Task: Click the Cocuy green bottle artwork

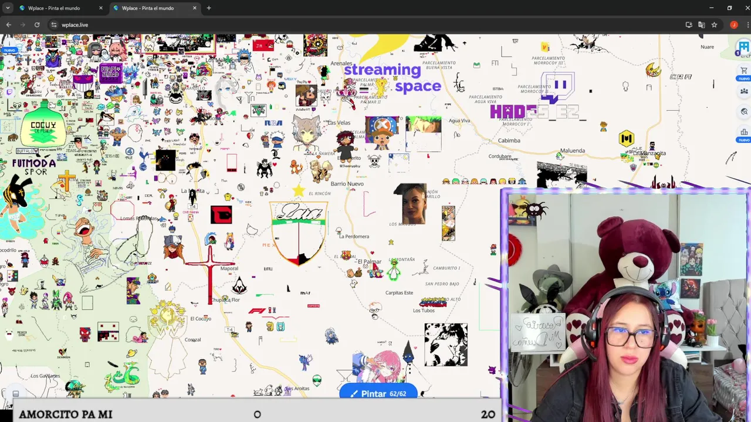Action: 43,125
